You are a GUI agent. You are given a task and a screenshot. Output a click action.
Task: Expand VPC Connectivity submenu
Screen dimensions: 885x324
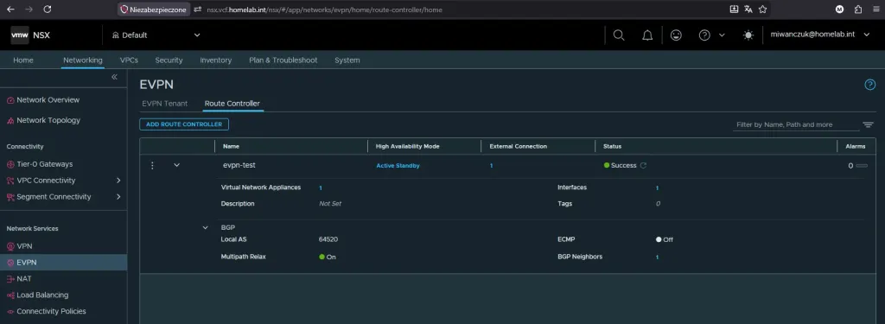pos(118,181)
